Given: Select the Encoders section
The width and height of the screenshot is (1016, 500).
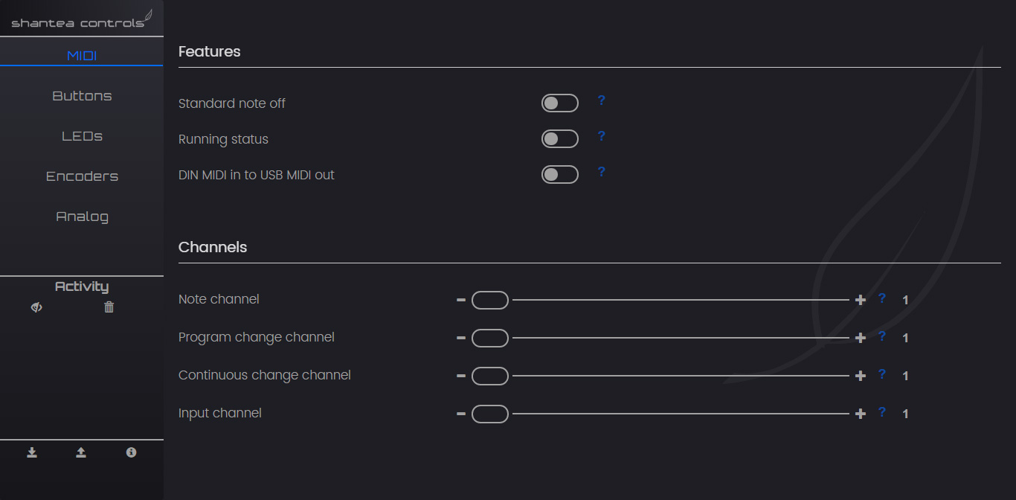Looking at the screenshot, I should point(82,176).
